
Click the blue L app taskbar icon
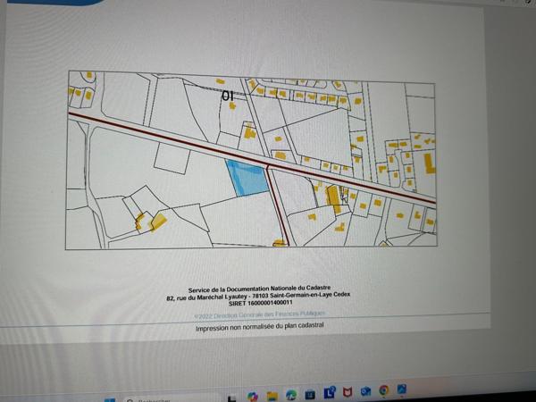point(330,392)
